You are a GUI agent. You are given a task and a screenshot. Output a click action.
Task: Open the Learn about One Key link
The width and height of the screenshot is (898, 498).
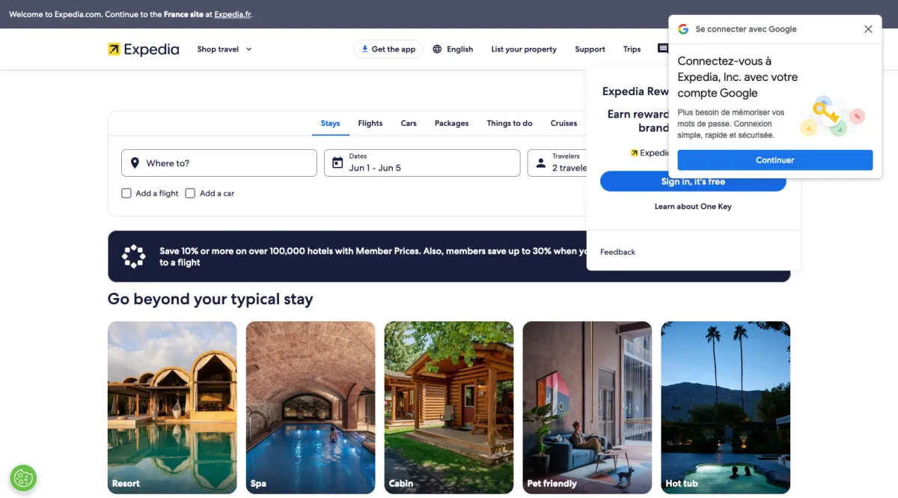[693, 207]
